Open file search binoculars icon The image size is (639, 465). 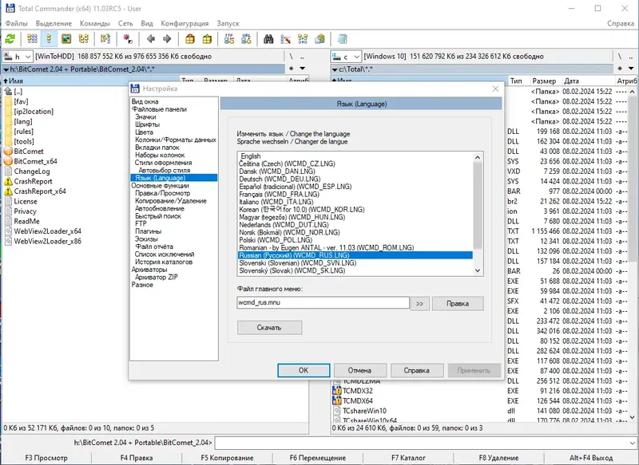[x=268, y=39]
